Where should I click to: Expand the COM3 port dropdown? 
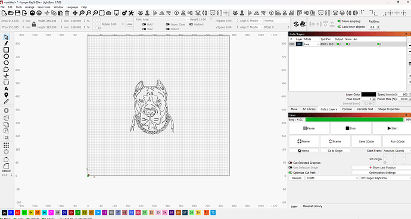(332, 178)
